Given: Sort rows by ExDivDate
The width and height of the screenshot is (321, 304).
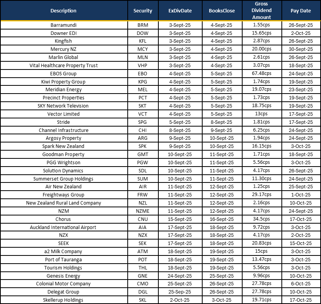Looking at the screenshot, I should click(180, 10).
